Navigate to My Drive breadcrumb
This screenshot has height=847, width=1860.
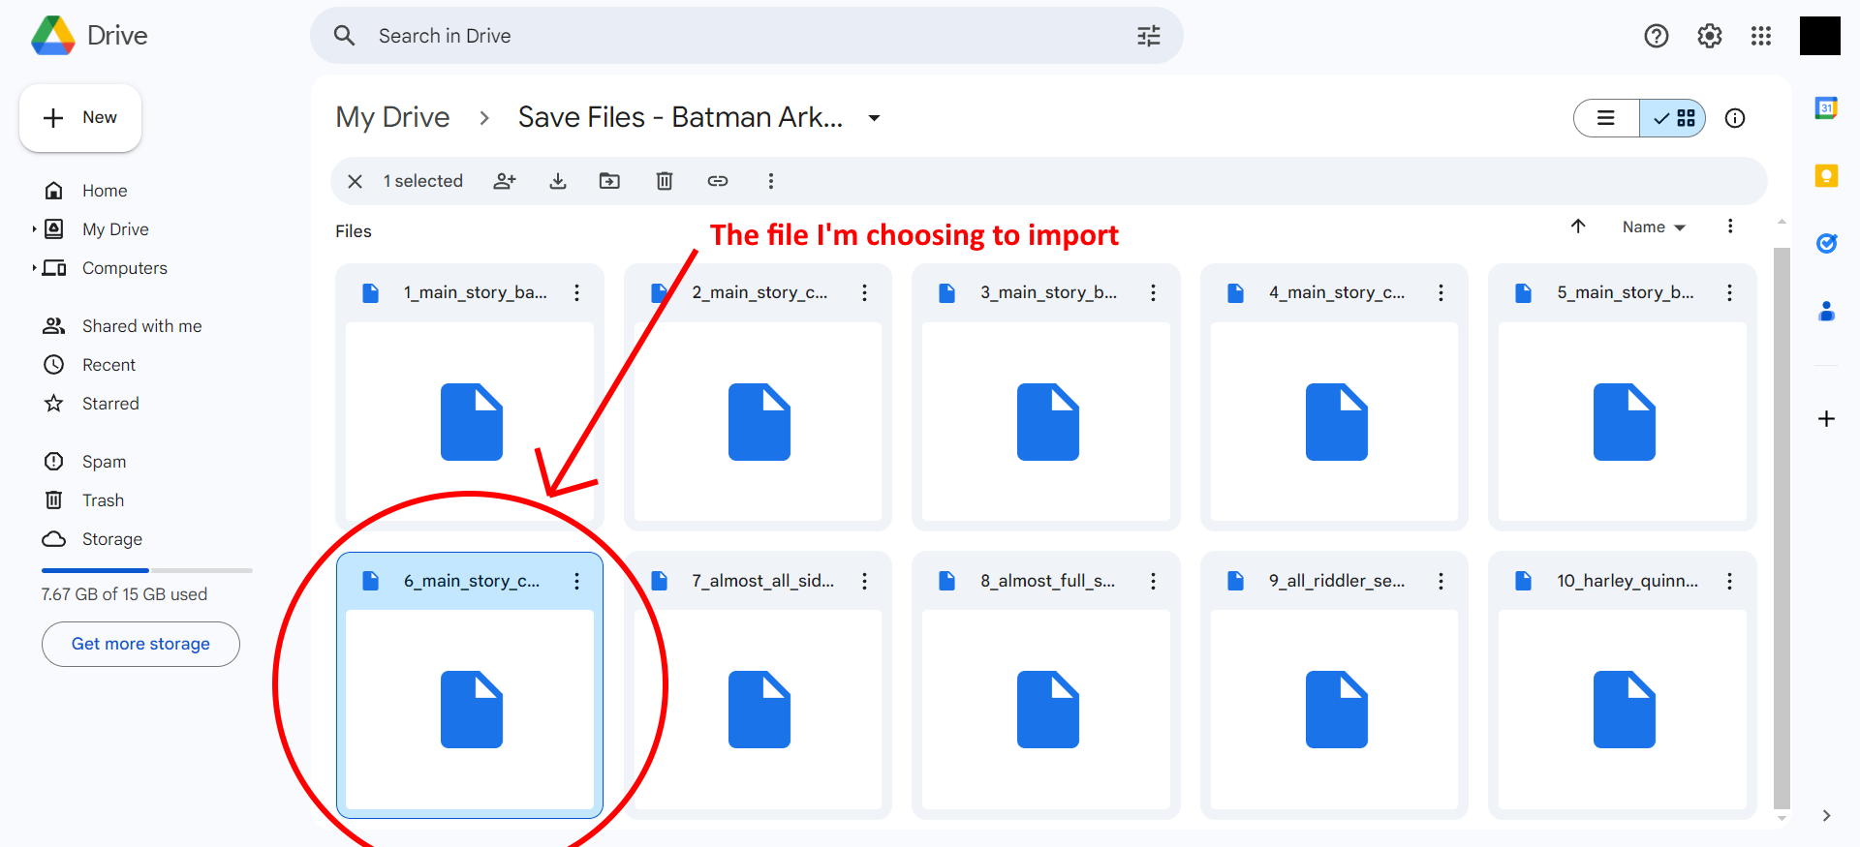click(392, 117)
